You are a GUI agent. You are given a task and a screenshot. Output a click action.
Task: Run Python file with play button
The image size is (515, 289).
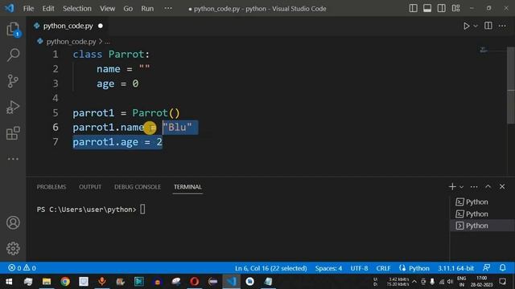point(466,26)
